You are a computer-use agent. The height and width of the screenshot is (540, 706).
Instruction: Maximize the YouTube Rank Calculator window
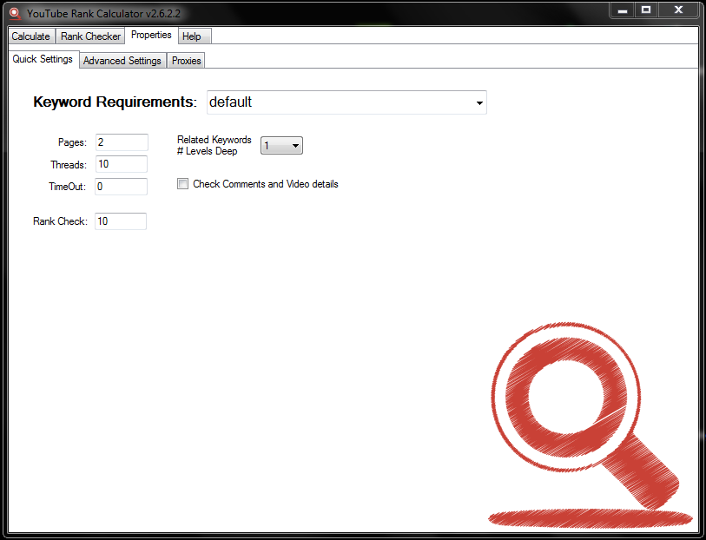646,10
